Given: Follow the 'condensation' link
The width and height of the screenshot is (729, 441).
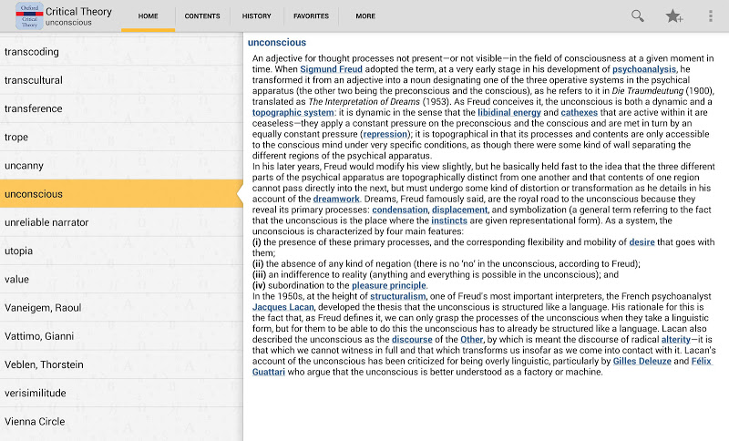Looking at the screenshot, I should (400, 210).
